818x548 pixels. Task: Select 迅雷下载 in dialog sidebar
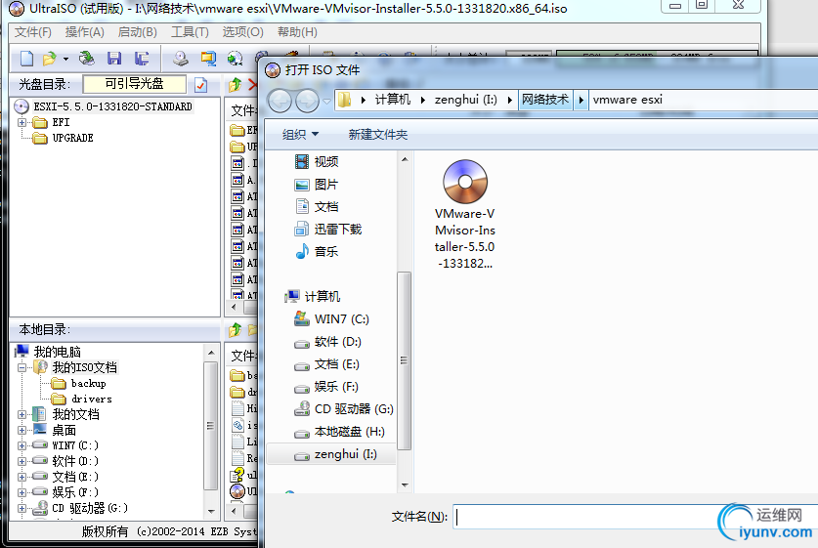tap(328, 229)
